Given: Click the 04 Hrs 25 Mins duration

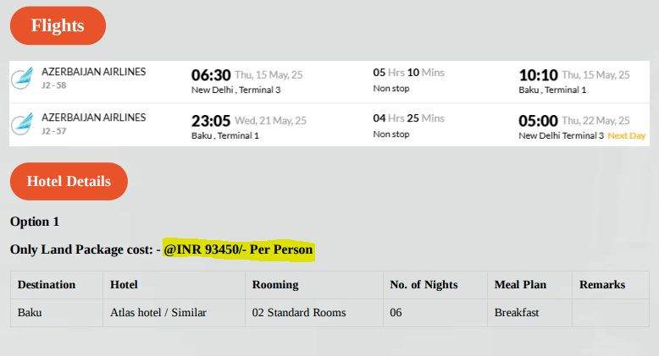Looking at the screenshot, I should coord(409,118).
